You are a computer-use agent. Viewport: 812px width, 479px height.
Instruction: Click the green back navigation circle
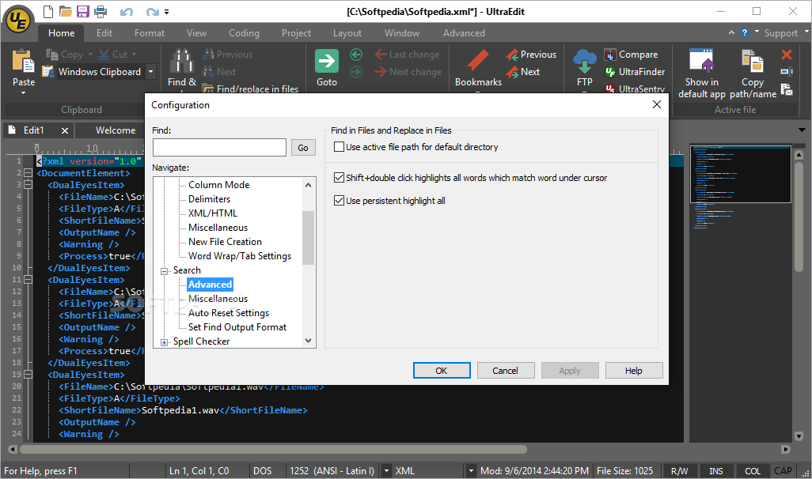pos(356,55)
